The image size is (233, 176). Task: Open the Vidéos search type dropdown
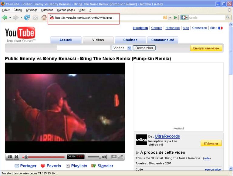pyautogui.click(x=122, y=48)
